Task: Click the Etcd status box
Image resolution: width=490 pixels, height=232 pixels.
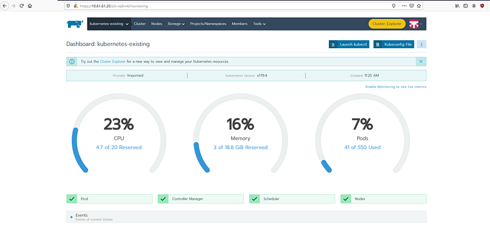Action: click(x=110, y=198)
